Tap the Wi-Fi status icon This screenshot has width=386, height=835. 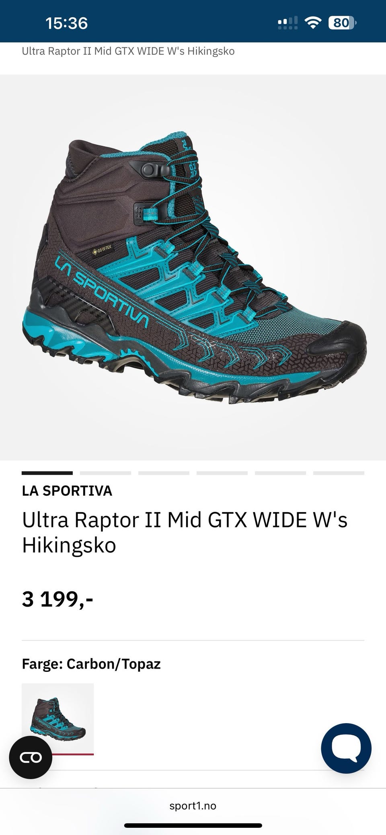pyautogui.click(x=313, y=23)
